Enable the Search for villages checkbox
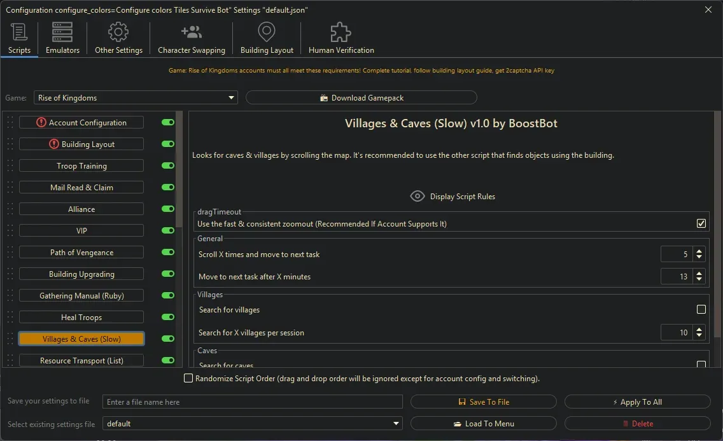723x441 pixels. [x=701, y=310]
